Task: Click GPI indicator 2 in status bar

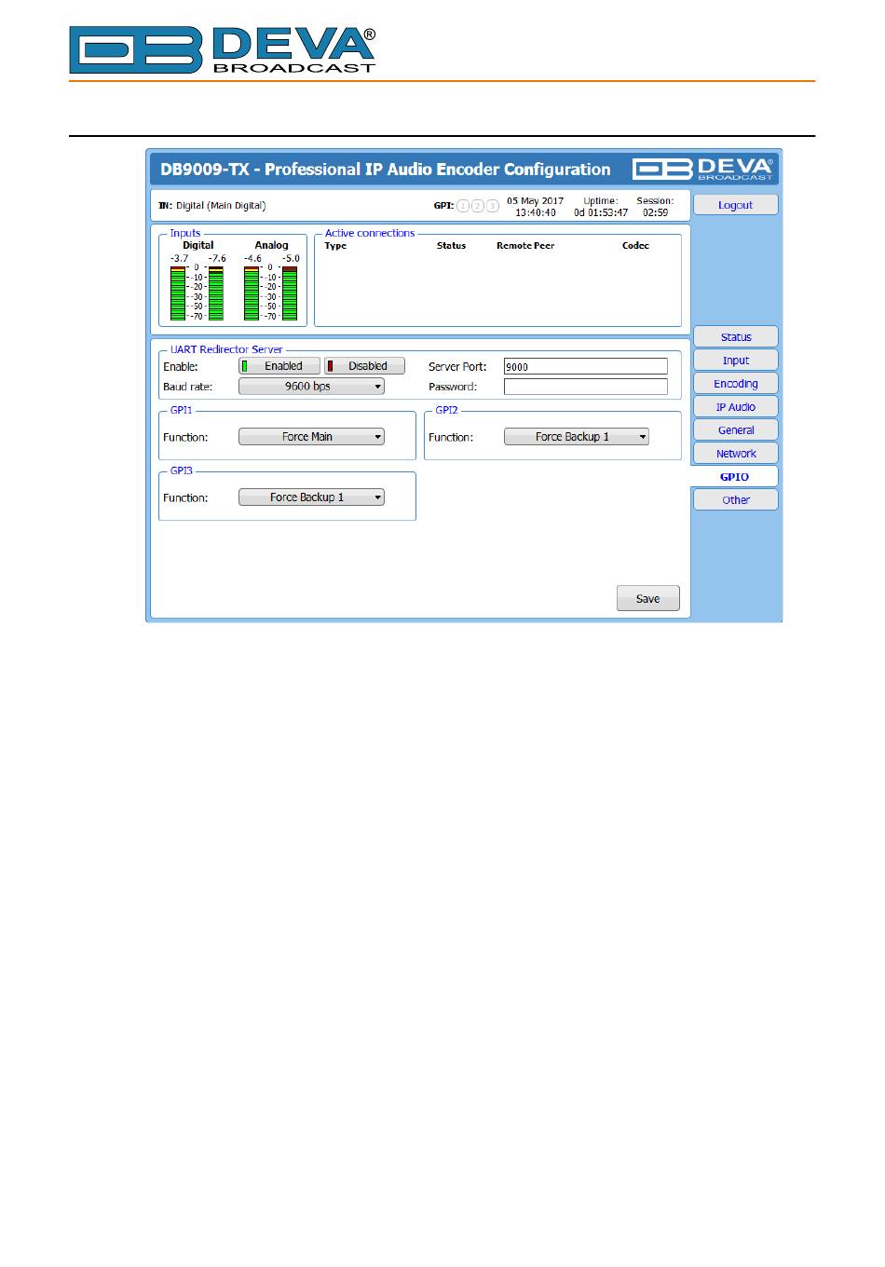Action: [478, 206]
